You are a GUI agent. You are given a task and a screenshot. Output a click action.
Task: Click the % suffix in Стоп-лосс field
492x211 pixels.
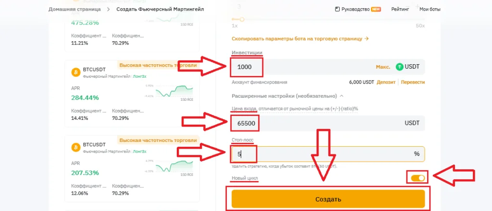[x=417, y=154]
